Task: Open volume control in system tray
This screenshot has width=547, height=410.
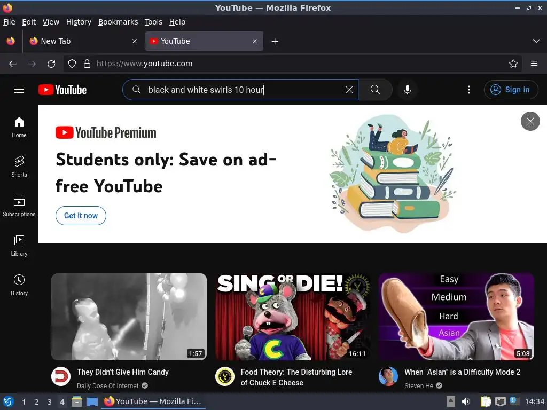Action: point(465,401)
